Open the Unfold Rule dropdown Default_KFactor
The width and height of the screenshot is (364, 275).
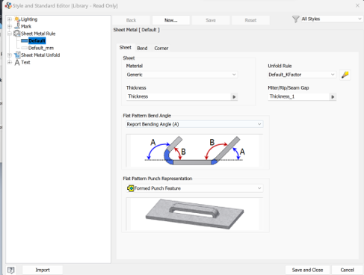[x=302, y=75]
